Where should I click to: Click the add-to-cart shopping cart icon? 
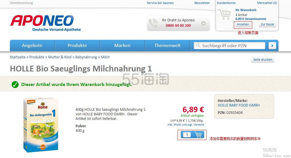(198, 135)
